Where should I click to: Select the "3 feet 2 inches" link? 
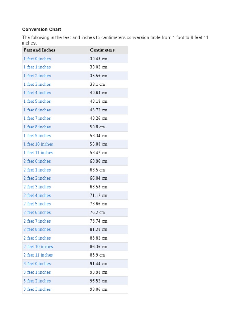click(x=37, y=281)
